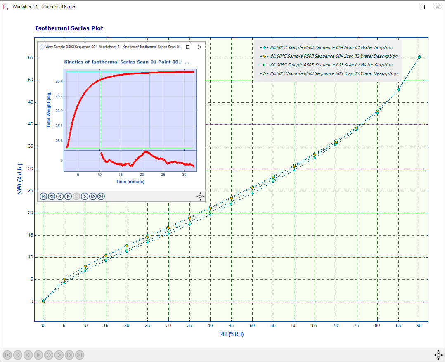Click the first-point navigation icon in the kinetics viewer
Screen dimensions: 445x362
click(x=43, y=196)
